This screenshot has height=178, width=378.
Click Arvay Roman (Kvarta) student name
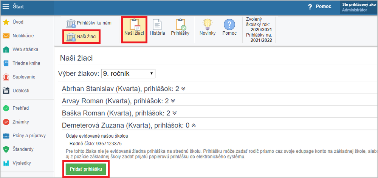point(96,101)
